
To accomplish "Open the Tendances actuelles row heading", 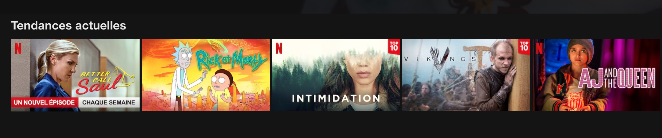I will pos(69,26).
